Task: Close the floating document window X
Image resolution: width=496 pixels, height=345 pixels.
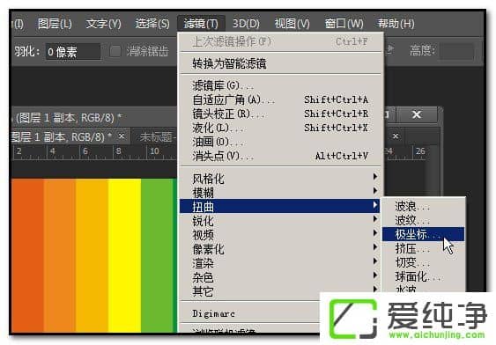Action: (x=417, y=114)
